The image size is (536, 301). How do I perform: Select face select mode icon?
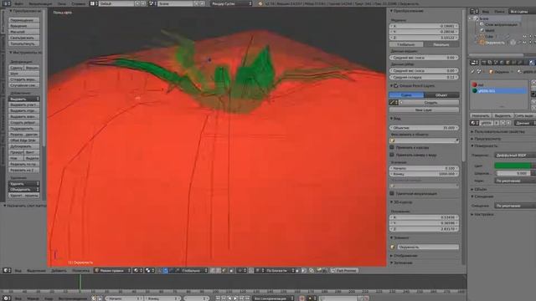pos(224,270)
